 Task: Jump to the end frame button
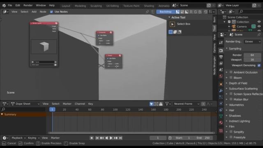pos(120,138)
